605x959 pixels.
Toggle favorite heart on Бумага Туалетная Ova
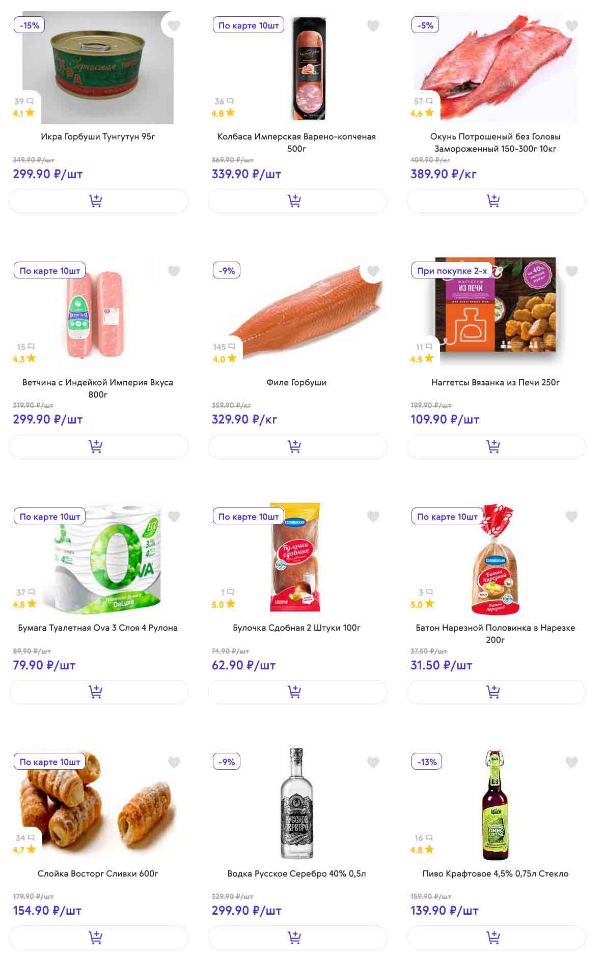174,517
